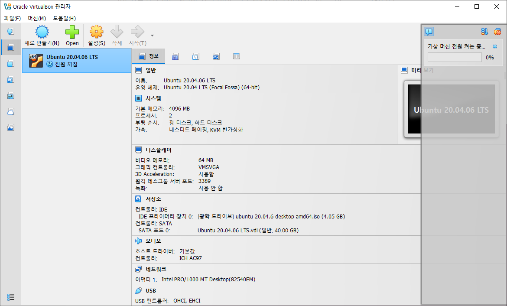Click the ubuntu-20.04.6-desktop-amd64.iso optical drive entry

[x=271, y=216]
